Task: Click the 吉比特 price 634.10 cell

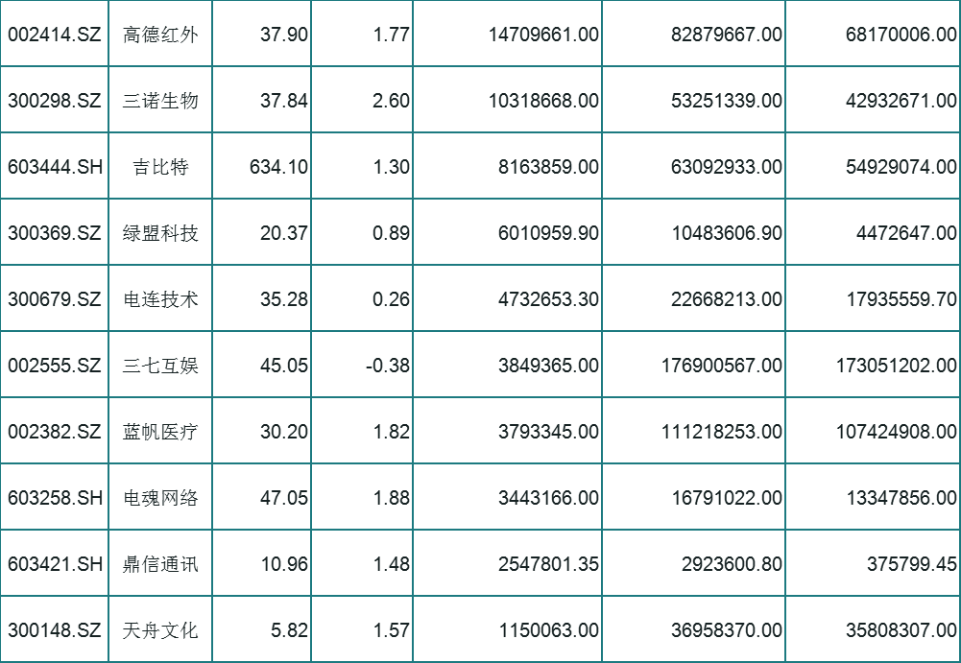Action: (x=262, y=165)
